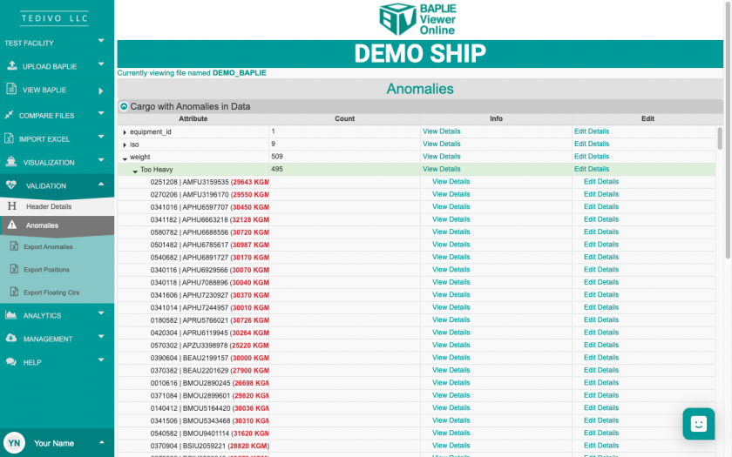This screenshot has height=457, width=732.
Task: Expand the Upload BAPLIE menu arrow
Action: pyautogui.click(x=101, y=64)
